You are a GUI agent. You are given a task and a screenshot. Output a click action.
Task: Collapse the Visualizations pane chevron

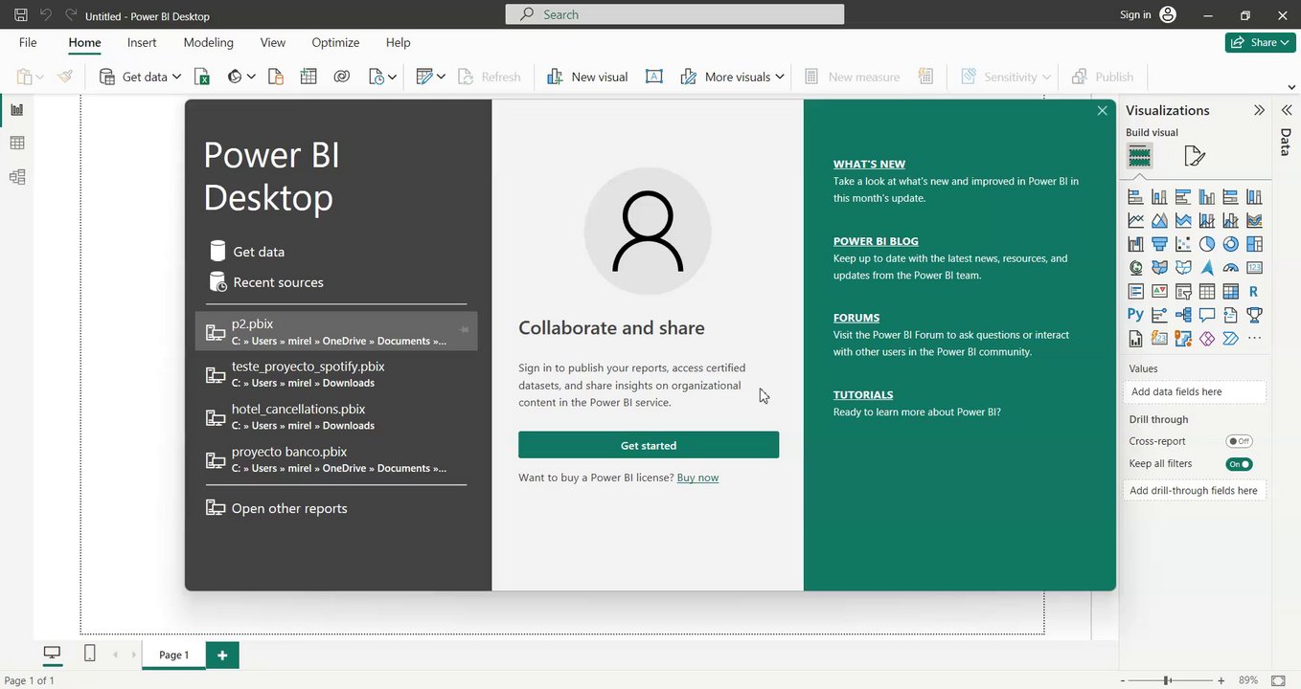(1259, 110)
